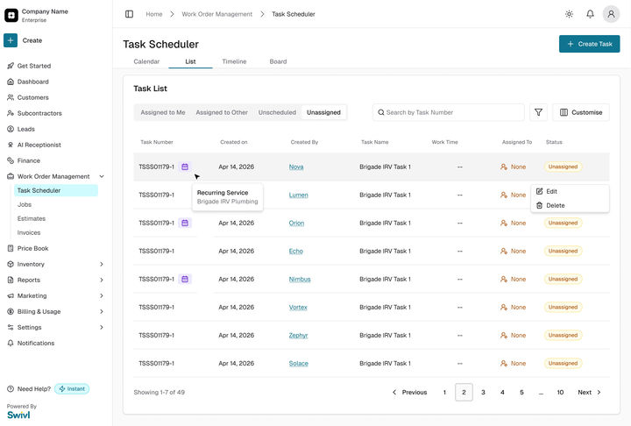
Task: Open Invoices in sidebar submenu
Action: pyautogui.click(x=29, y=233)
